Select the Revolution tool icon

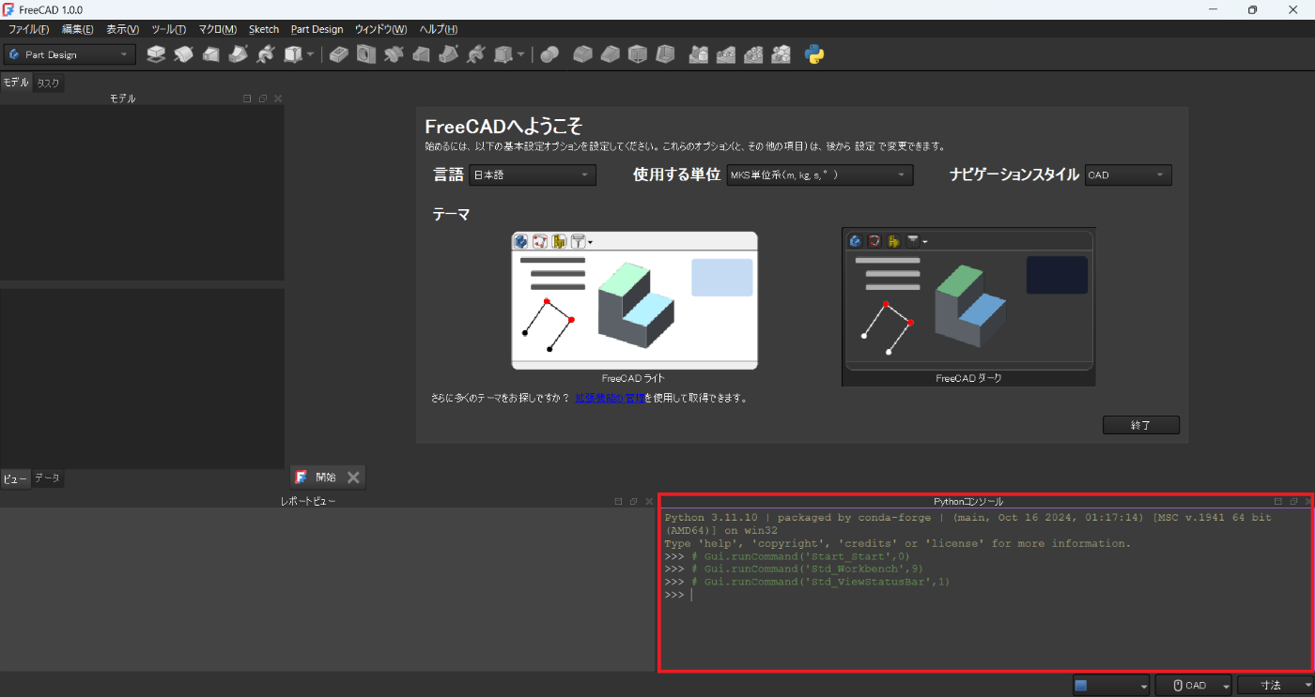(183, 54)
